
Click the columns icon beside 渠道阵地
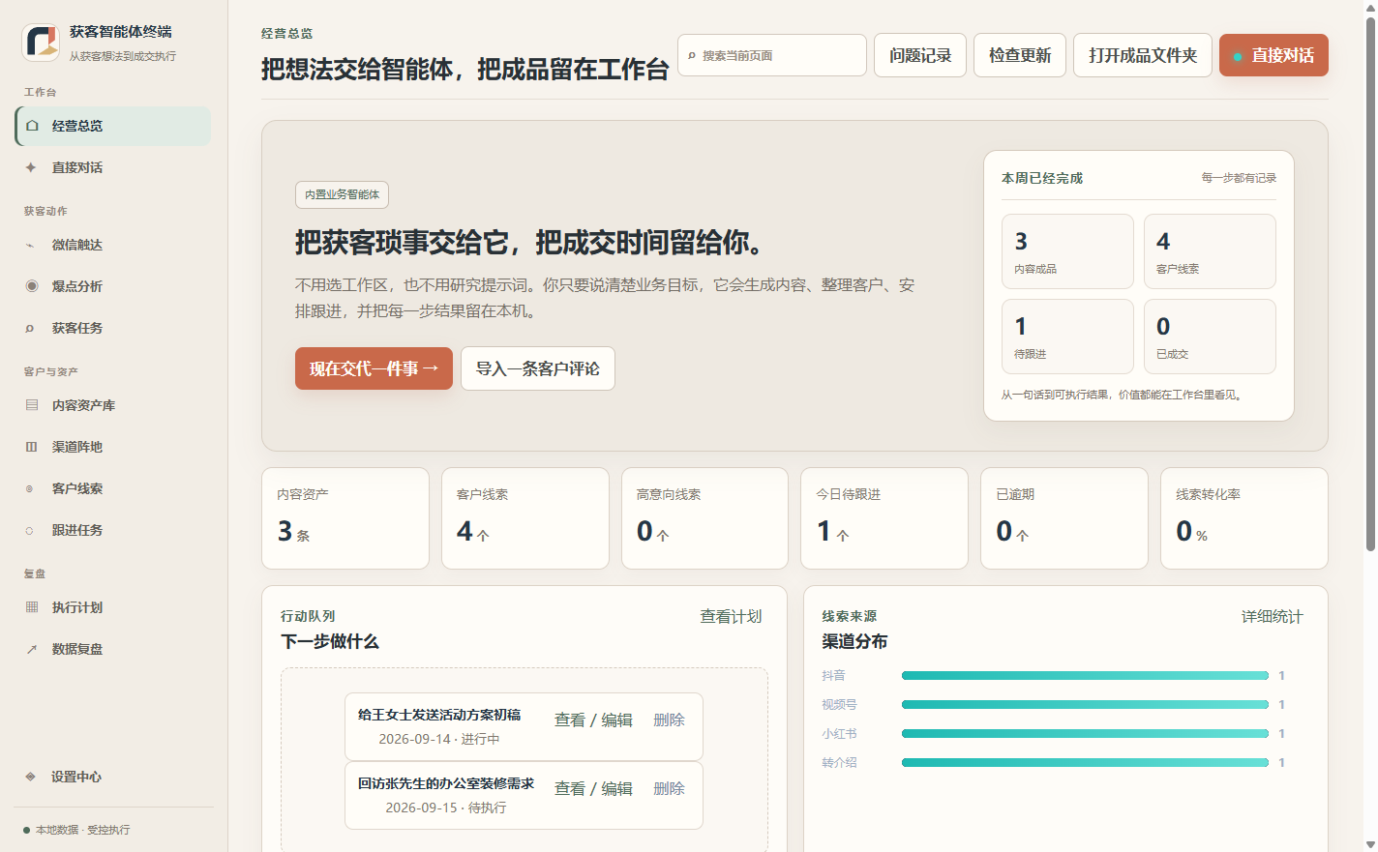click(31, 447)
